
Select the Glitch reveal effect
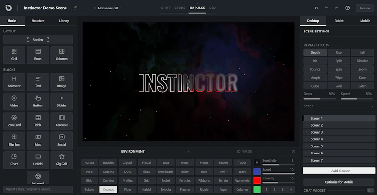click(362, 86)
